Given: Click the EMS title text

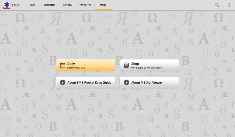Looking at the screenshot, I should pyautogui.click(x=15, y=5).
